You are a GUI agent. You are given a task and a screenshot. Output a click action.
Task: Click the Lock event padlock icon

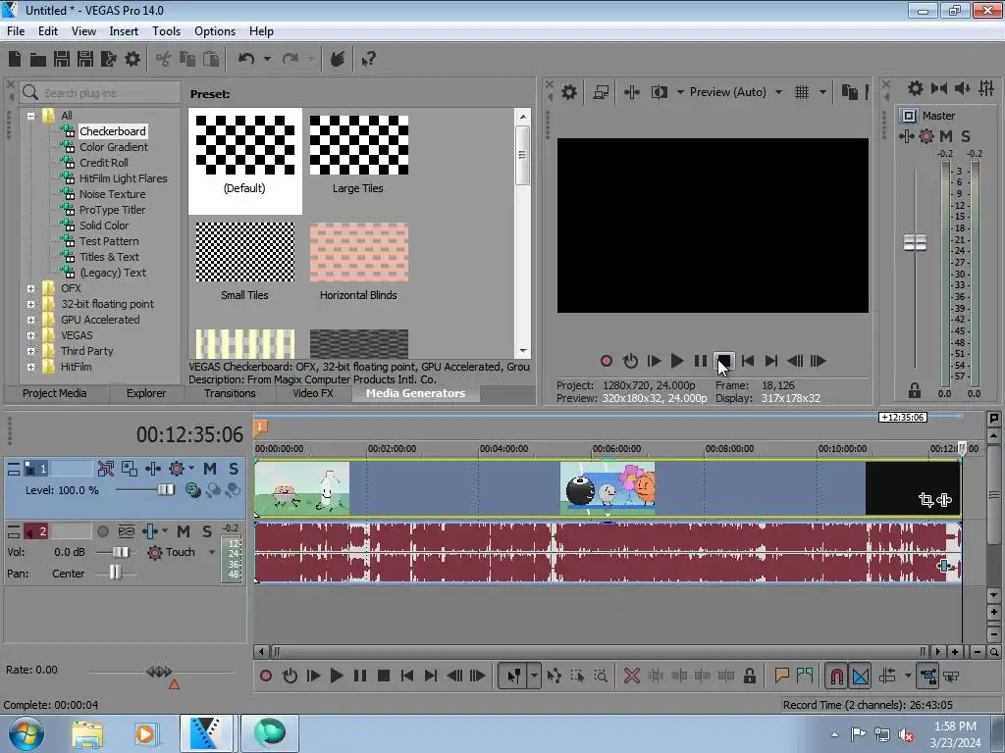coord(749,676)
